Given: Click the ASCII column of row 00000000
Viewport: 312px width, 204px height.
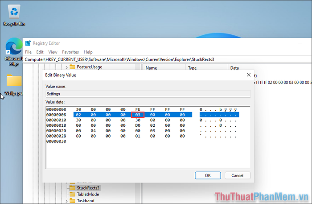Looking at the screenshot, I should click(x=218, y=109).
